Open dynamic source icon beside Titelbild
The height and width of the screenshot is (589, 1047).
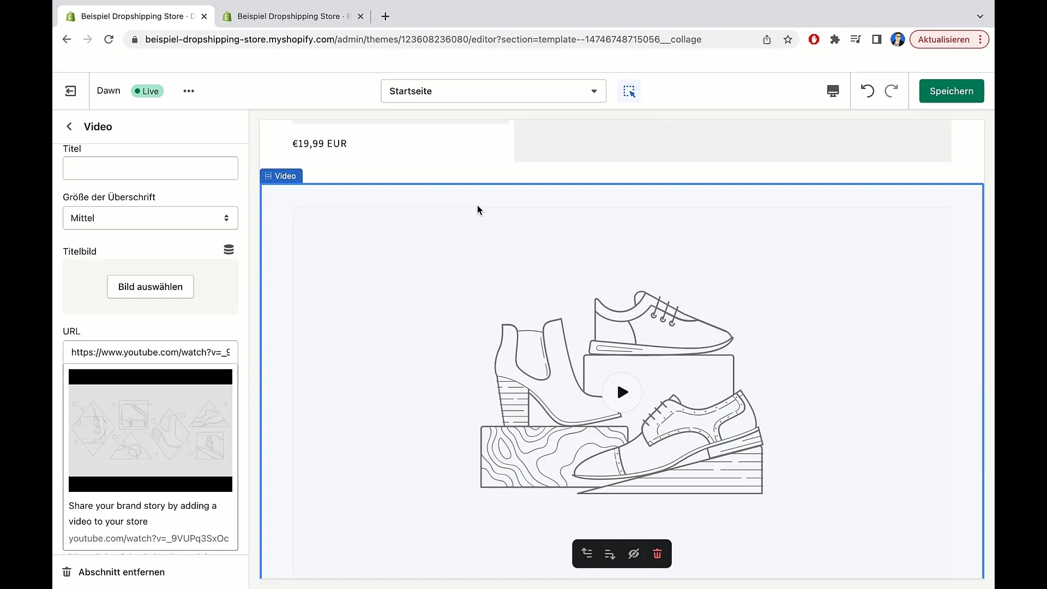point(228,250)
